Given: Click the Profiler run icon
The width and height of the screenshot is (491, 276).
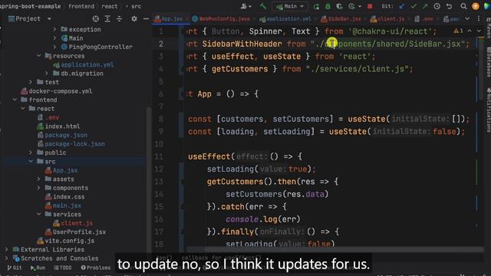Looking at the screenshot, I should tap(352, 6).
